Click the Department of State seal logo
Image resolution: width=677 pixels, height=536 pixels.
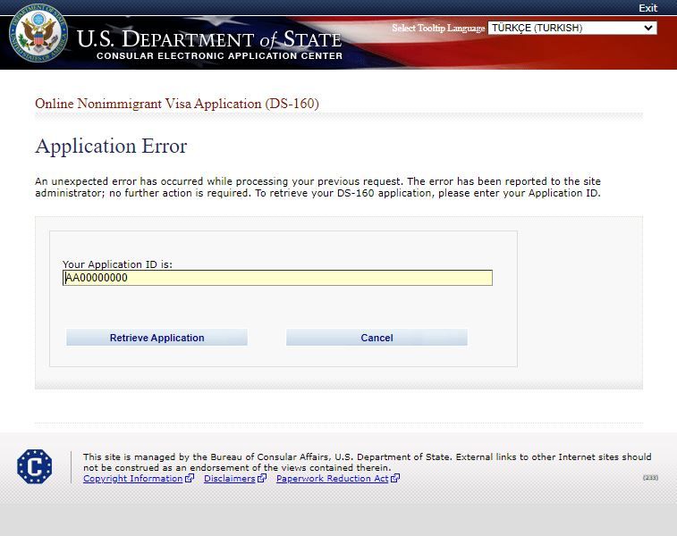pyautogui.click(x=38, y=33)
